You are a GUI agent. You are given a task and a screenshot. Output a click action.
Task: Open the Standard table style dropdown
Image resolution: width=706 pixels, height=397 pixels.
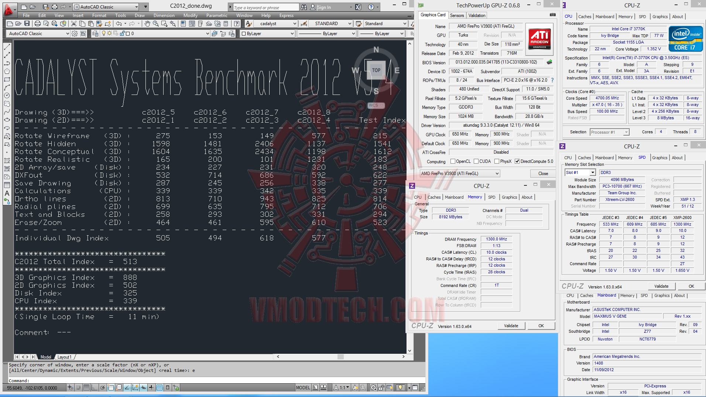(x=405, y=24)
